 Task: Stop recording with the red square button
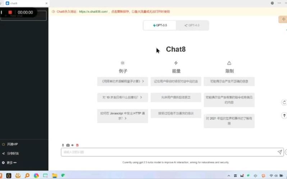[10, 12]
